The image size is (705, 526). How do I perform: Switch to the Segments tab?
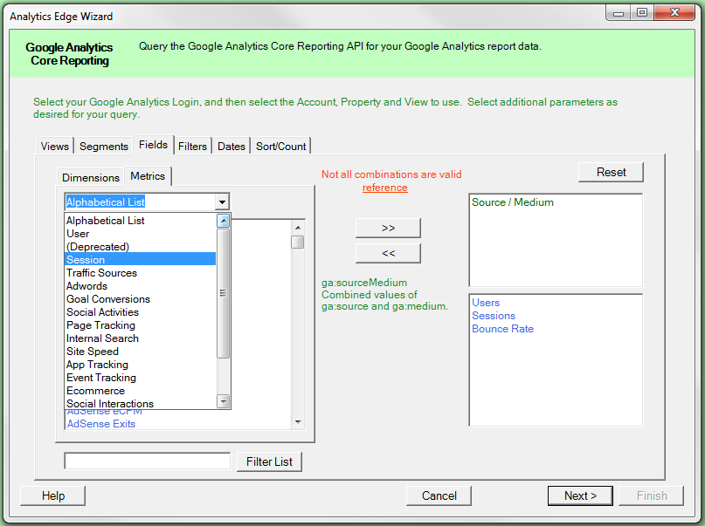click(104, 147)
